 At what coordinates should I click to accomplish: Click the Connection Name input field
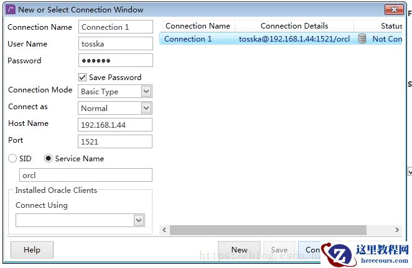coord(116,27)
